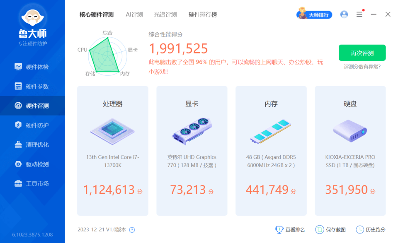Select 硬件评测 gauge icon in sidebar

(x=18, y=106)
